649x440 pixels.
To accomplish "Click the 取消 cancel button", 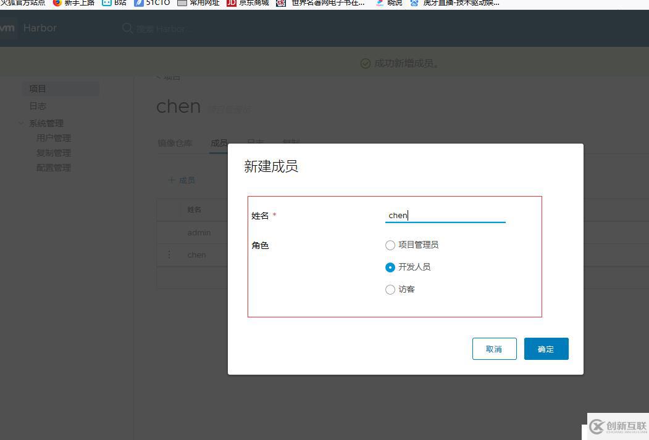I will (x=494, y=348).
